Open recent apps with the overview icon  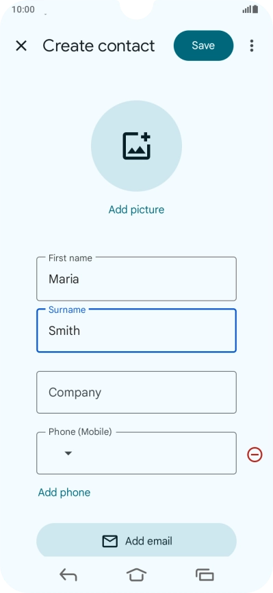click(x=205, y=575)
